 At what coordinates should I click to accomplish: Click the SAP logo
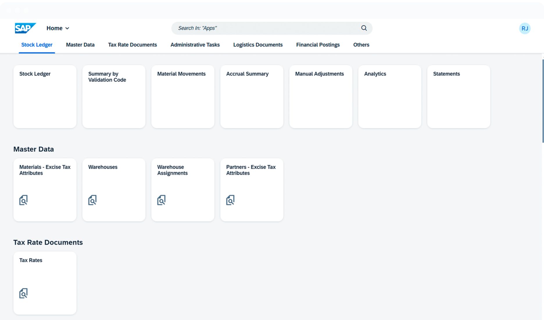click(x=25, y=28)
